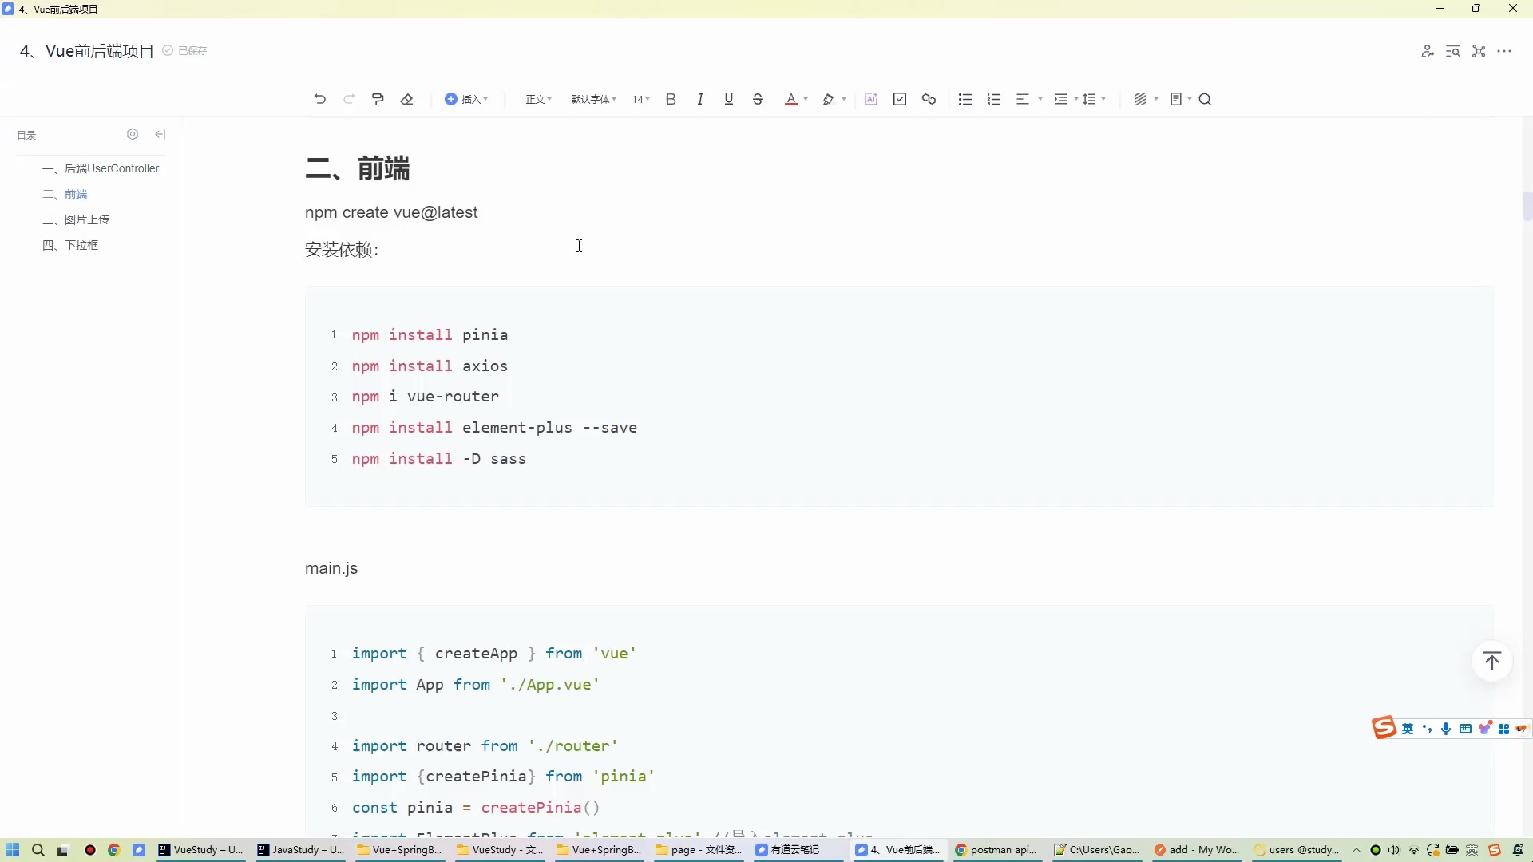Viewport: 1533px width, 862px height.
Task: Click the clear formatting eraser icon
Action: (407, 98)
